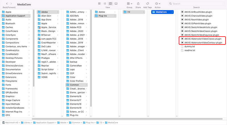Select the Common folder
The height and width of the screenshot is (125, 227).
click(x=76, y=85)
